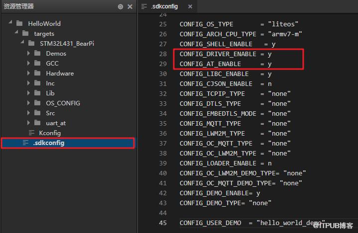
Task: Click the STM32L431_BearPi folder icon
Action: click(x=31, y=43)
